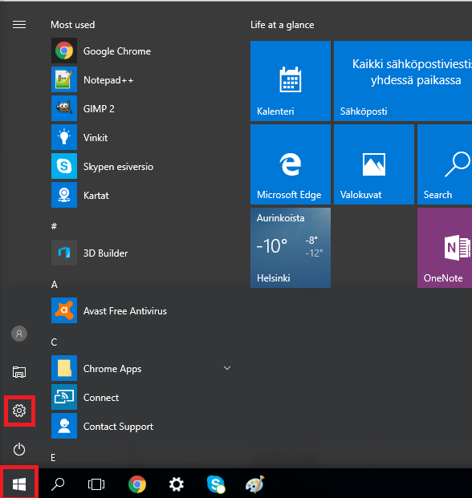Open the Chrome Apps folder entry
The width and height of the screenshot is (472, 498).
click(x=142, y=368)
